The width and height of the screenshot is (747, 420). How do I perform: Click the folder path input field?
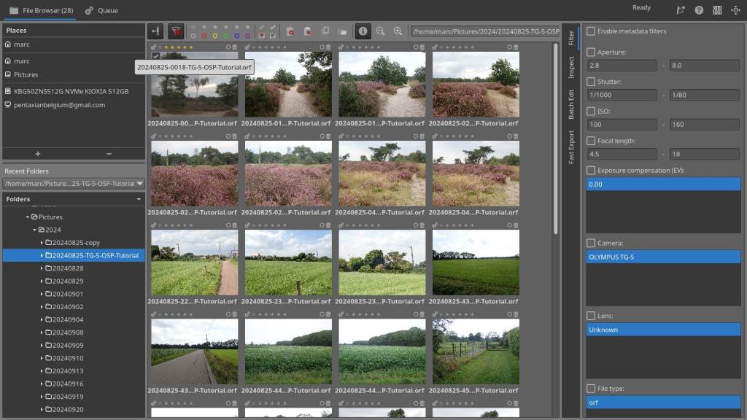485,31
